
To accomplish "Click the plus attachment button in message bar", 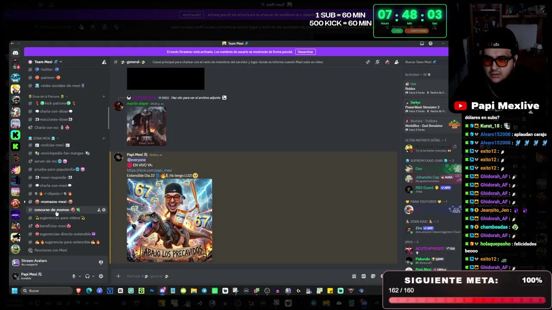I will point(118,276).
